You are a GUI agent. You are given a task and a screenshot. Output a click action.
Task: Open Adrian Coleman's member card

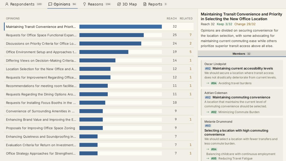pyautogui.click(x=242, y=102)
